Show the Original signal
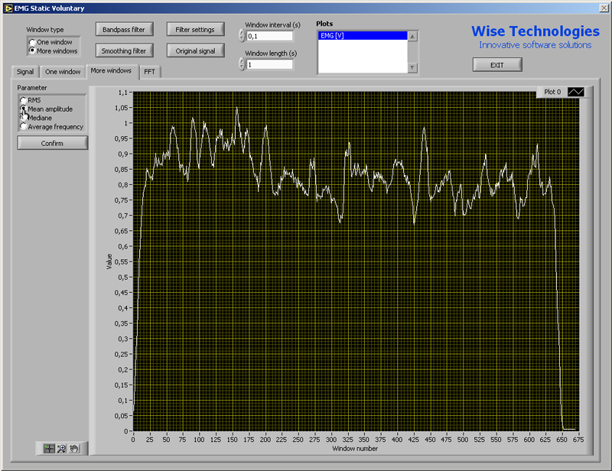Viewport: 612px width, 471px height. coord(195,50)
